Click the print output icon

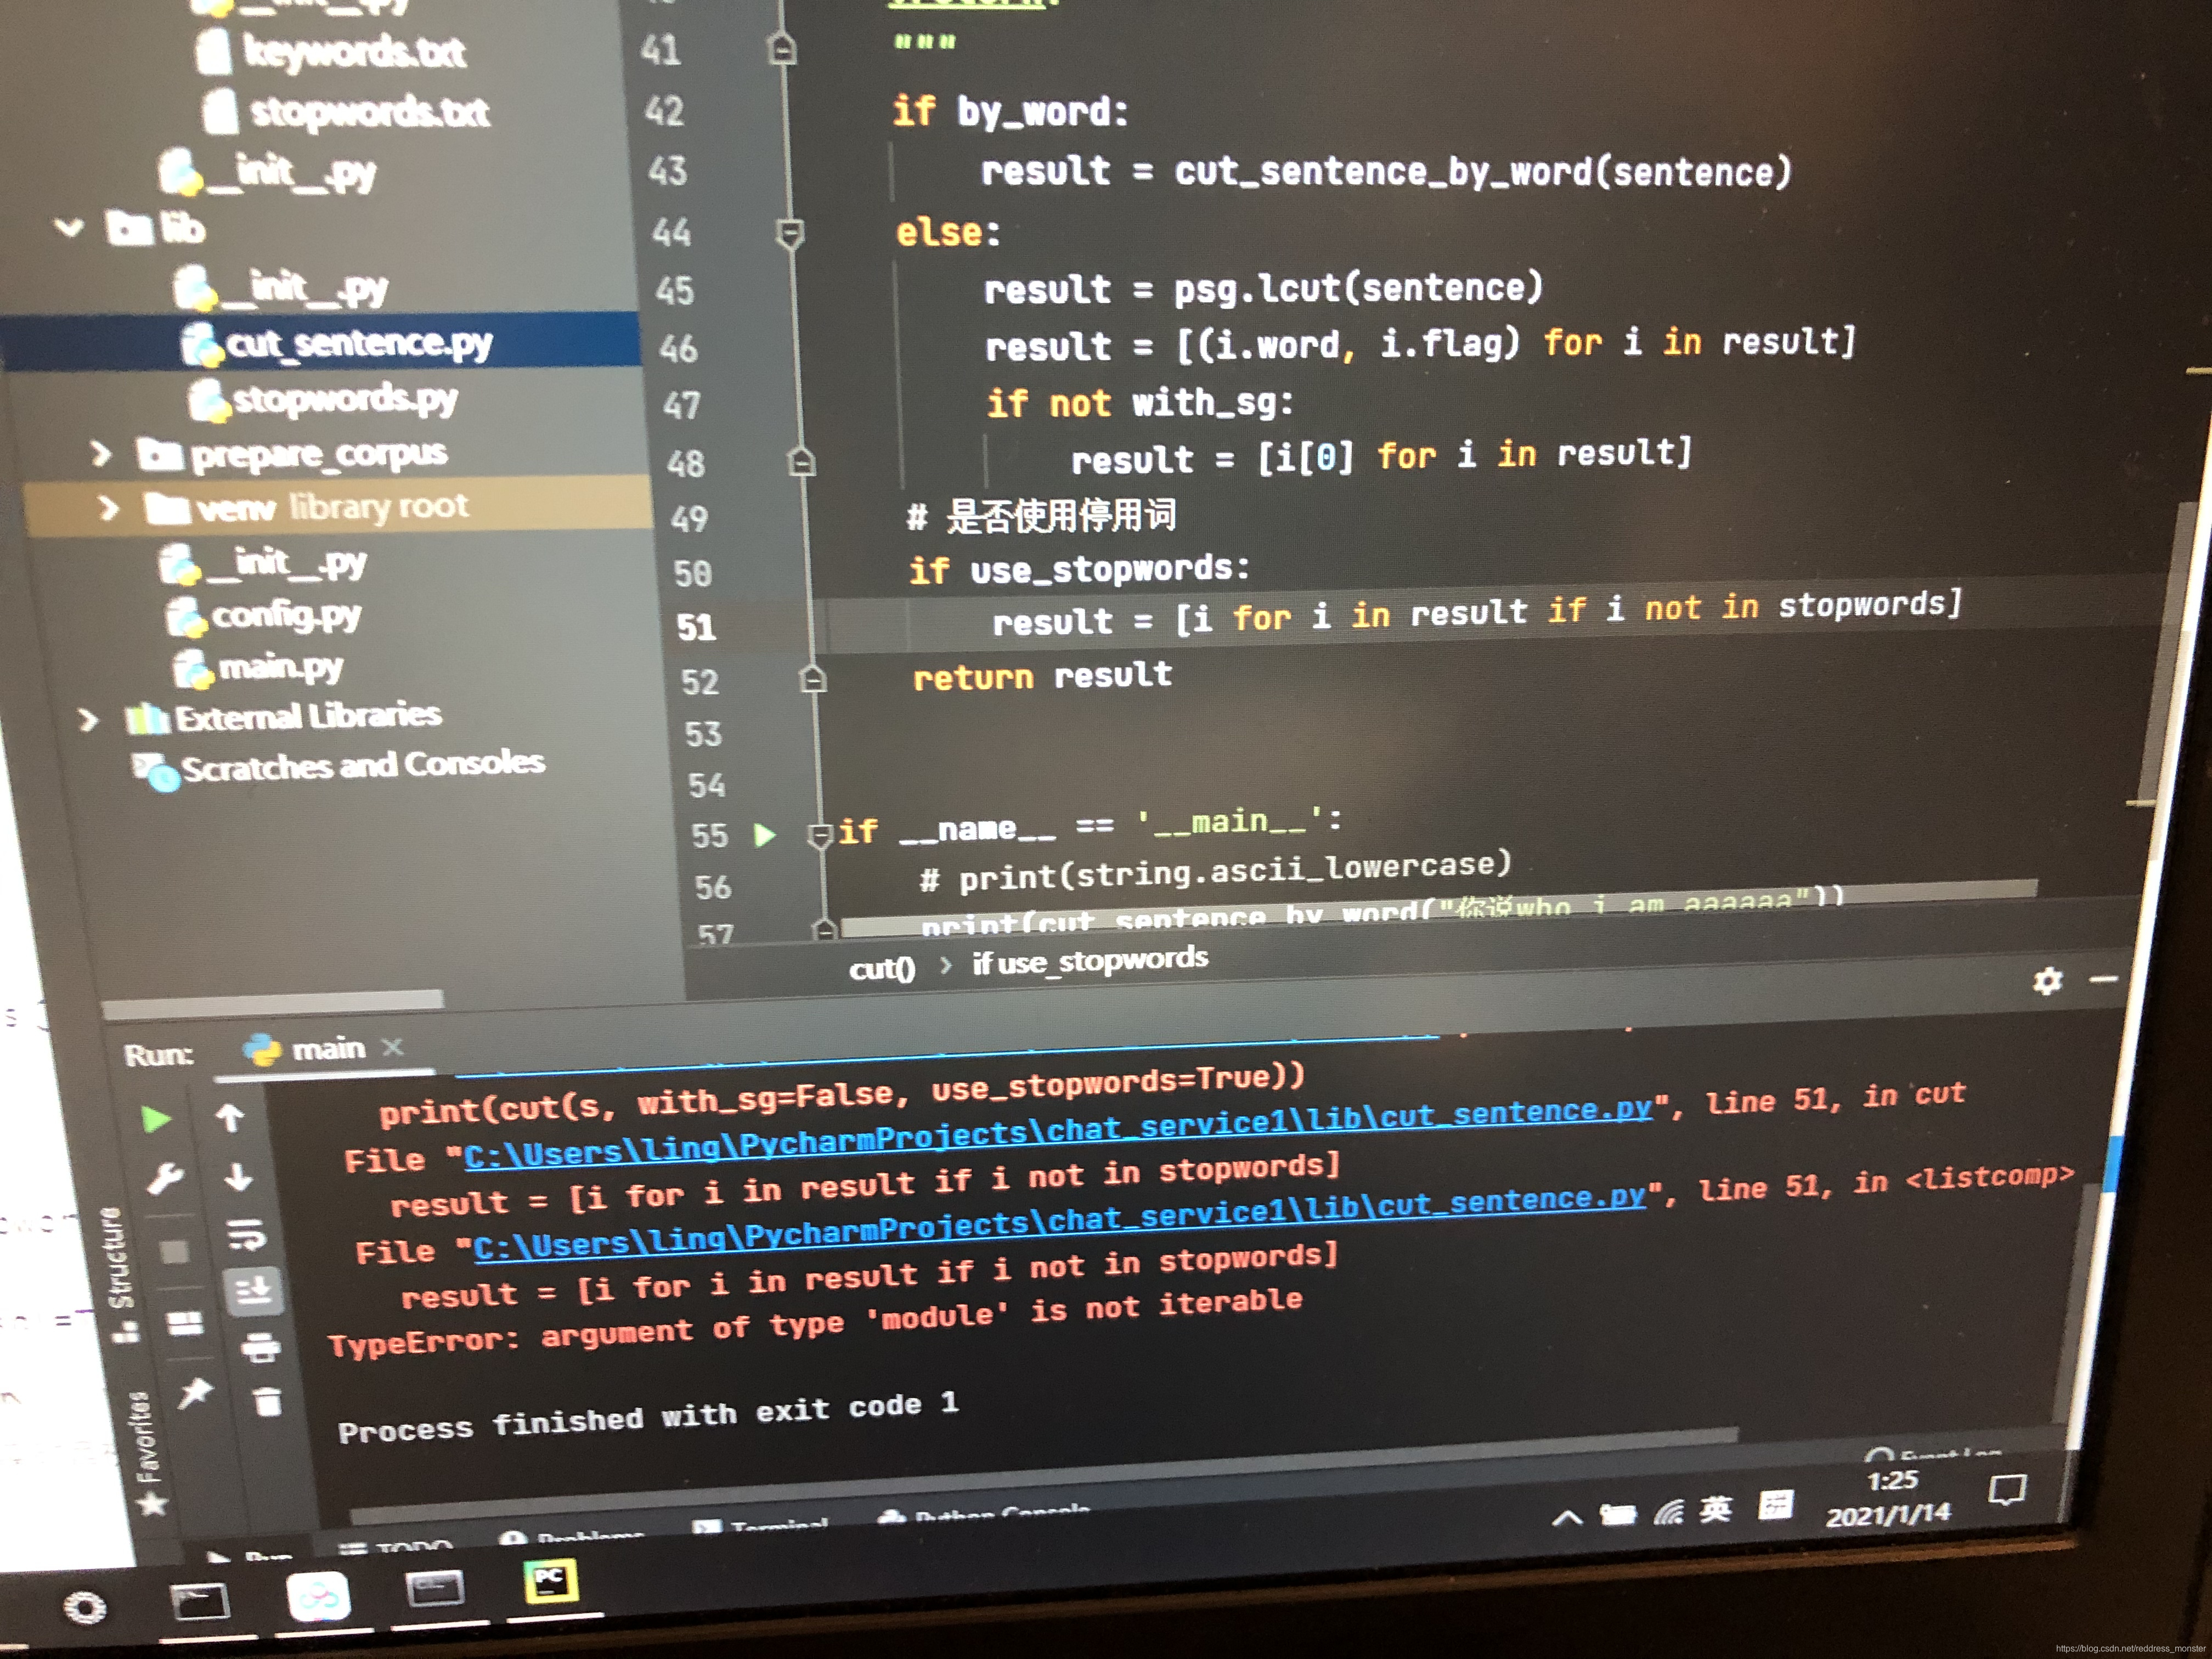[261, 1349]
